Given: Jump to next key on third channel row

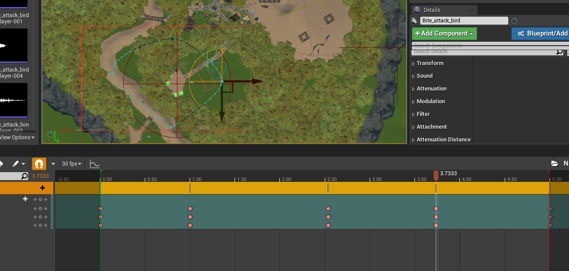Looking at the screenshot, I should coord(45,217).
